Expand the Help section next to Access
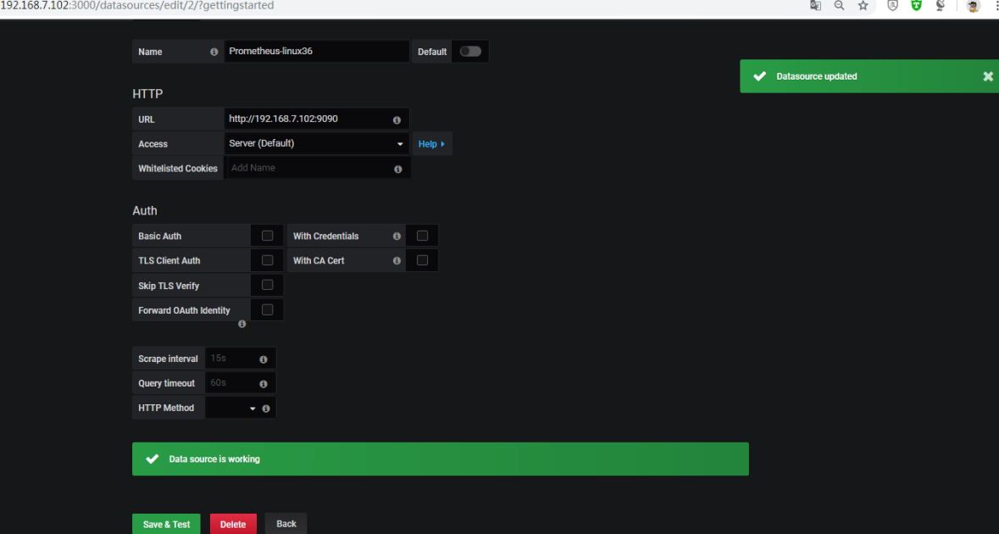The width and height of the screenshot is (999, 534). click(432, 144)
